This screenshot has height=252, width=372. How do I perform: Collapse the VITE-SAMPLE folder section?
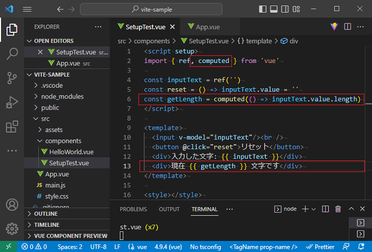coord(67,75)
